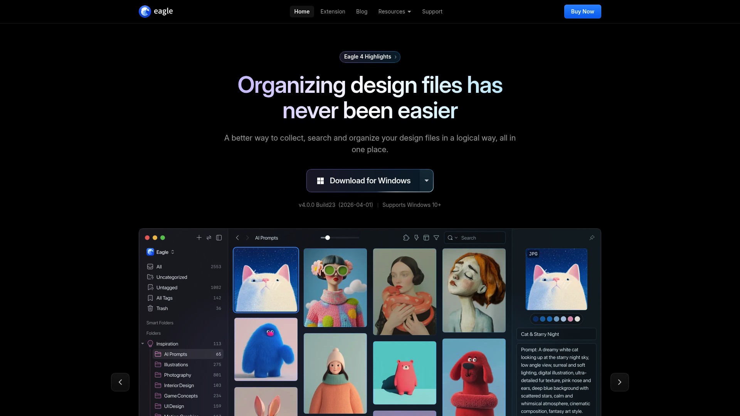Click the Game Concepts folder icon
Viewport: 740px width, 416px height.
(158, 396)
